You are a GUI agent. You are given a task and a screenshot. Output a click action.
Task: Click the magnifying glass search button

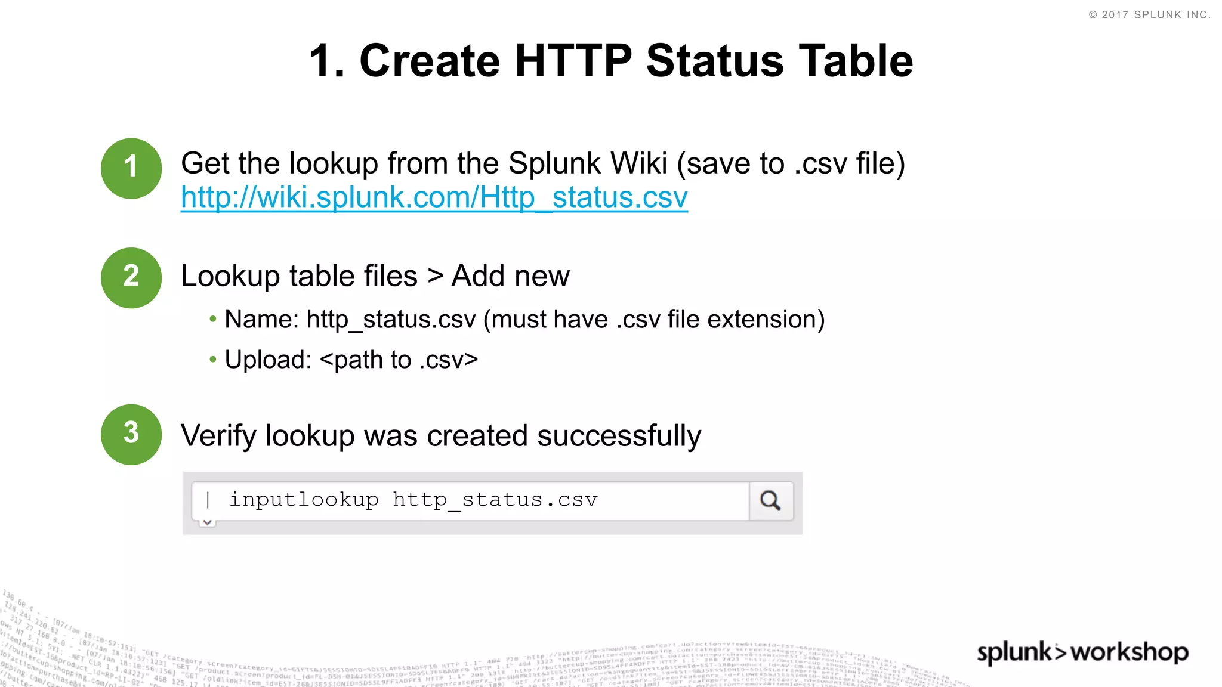(x=771, y=501)
